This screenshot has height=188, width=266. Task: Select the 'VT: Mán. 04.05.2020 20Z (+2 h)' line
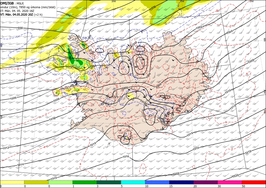(21, 15)
